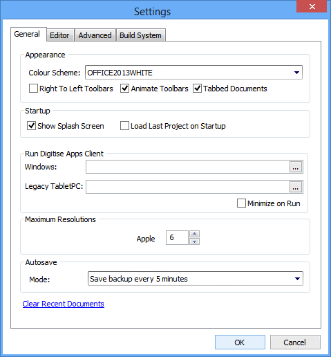Browse for the Legacy TabletPC path
Viewport: 331px width, 357px height.
[296, 187]
